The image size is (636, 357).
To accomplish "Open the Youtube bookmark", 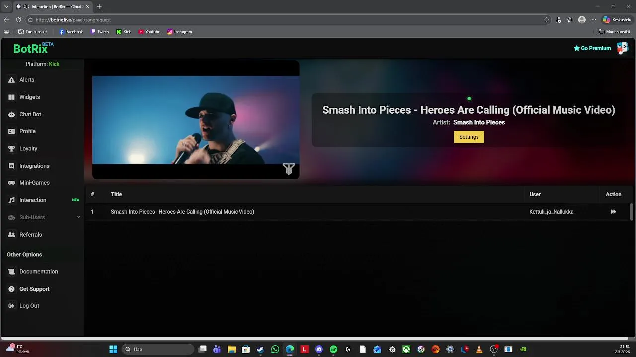I will tap(149, 32).
